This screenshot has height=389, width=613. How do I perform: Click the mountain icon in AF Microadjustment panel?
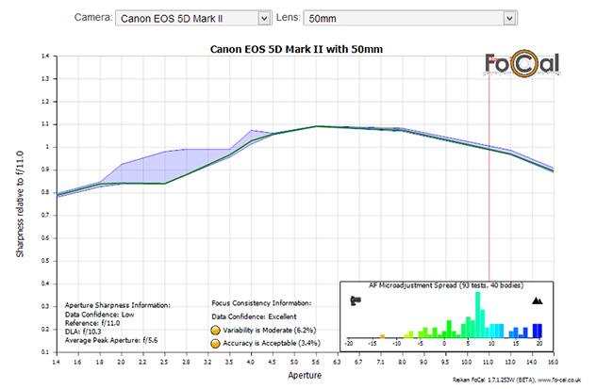click(538, 300)
